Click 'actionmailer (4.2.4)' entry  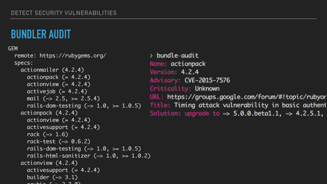[52, 70]
